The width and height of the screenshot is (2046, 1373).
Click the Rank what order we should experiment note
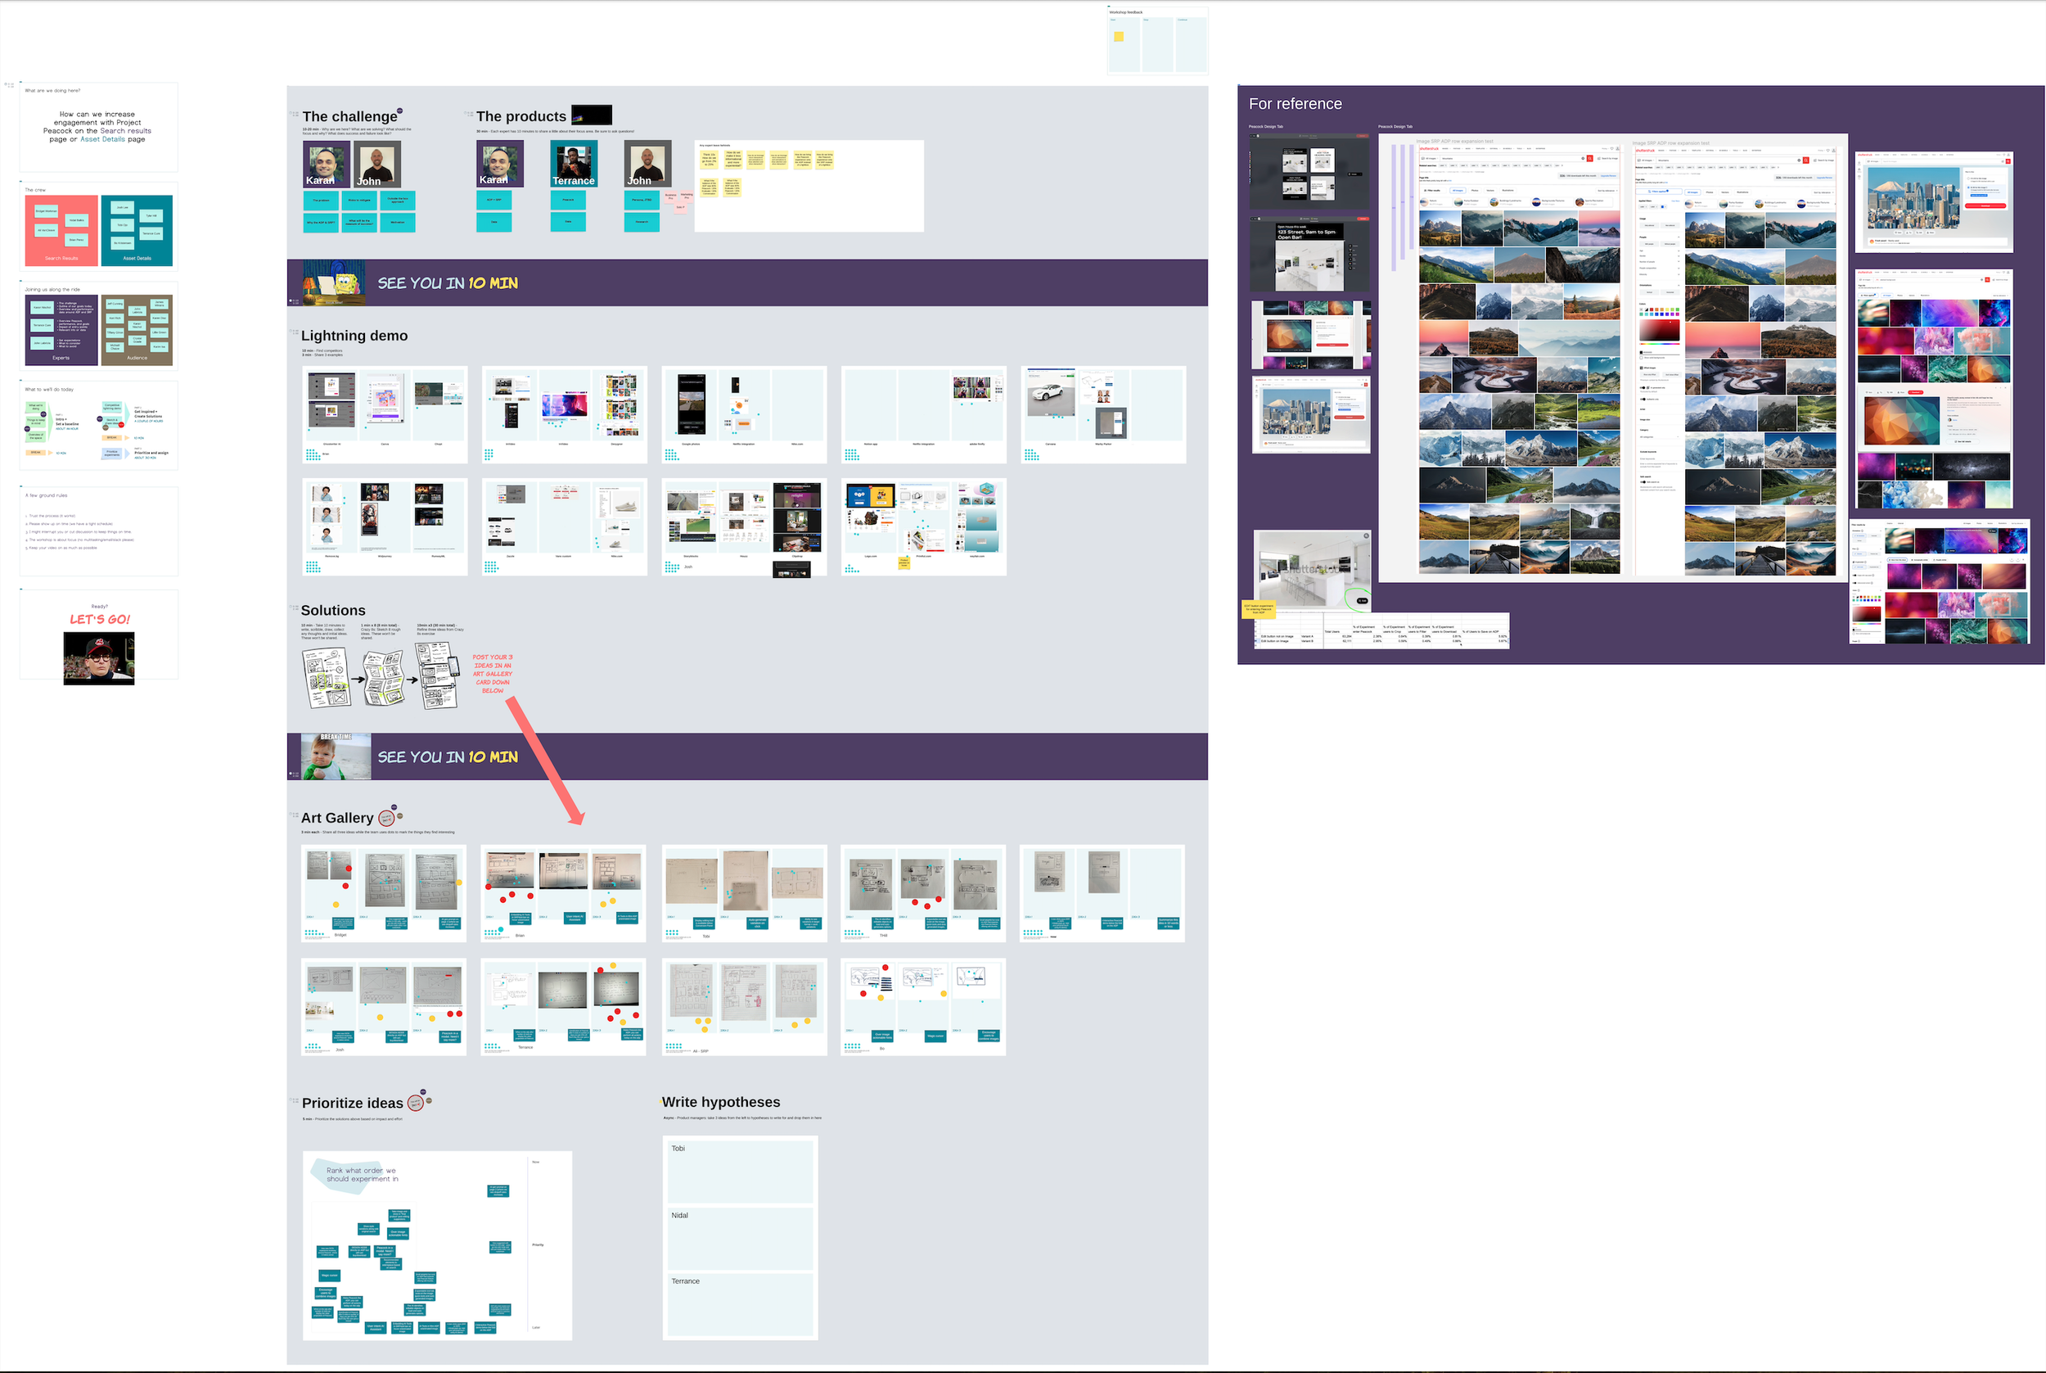pos(361,1174)
